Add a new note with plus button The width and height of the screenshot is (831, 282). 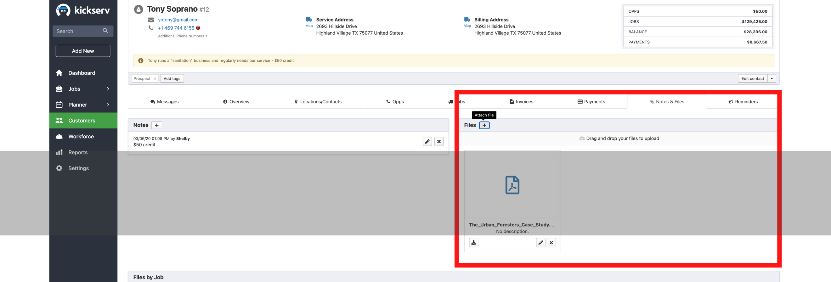pos(156,125)
